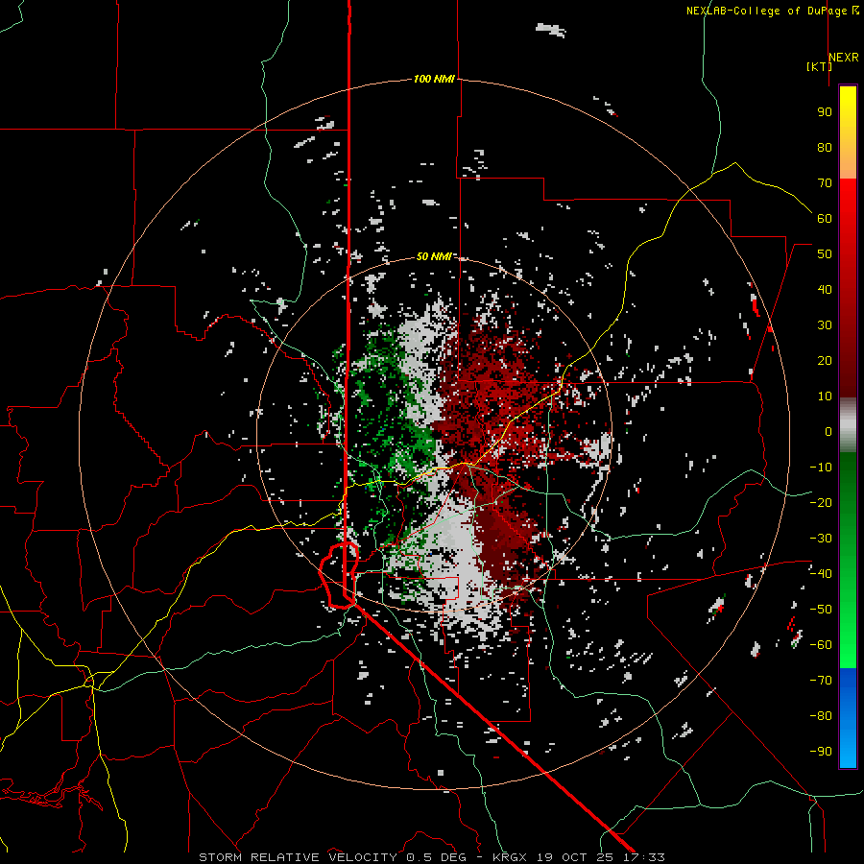Click the 0 value on the velocity scale
This screenshot has width=864, height=864.
(x=828, y=431)
